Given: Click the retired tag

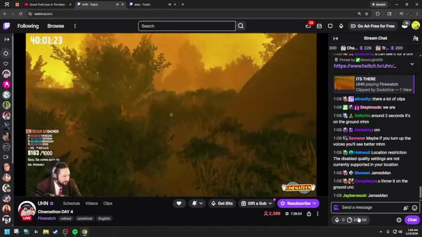Looking at the screenshot, I should 66,219.
